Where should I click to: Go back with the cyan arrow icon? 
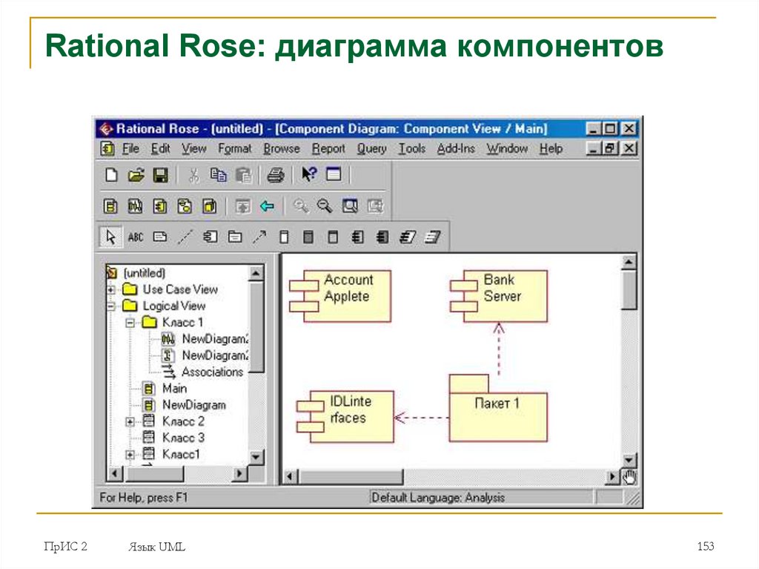267,206
